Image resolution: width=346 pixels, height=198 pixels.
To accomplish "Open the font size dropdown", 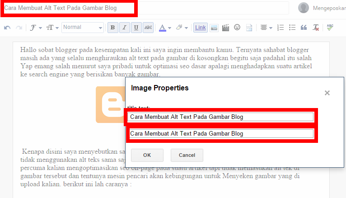I will (x=52, y=28).
